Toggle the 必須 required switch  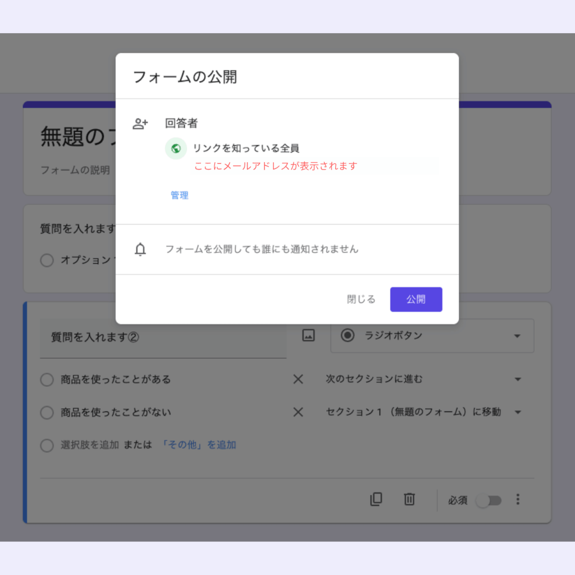489,500
